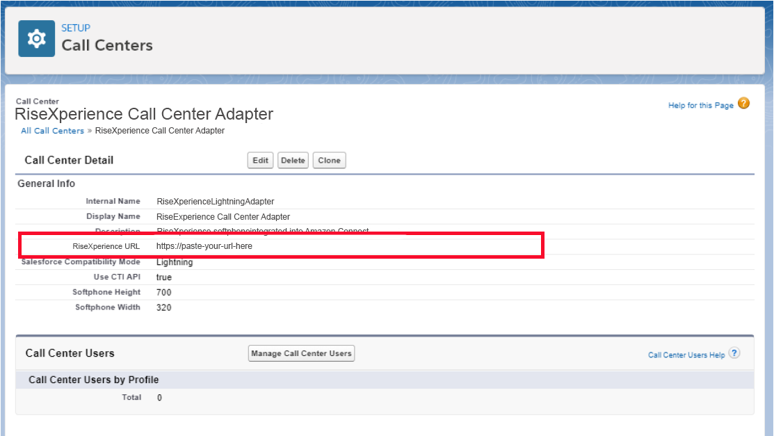Click the RiseXperience Call Center Adapter heading
This screenshot has width=774, height=436.
pyautogui.click(x=144, y=114)
